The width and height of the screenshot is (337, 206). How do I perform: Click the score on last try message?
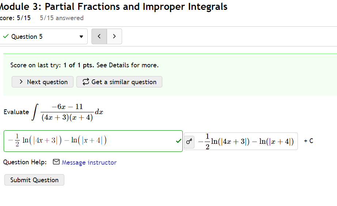point(84,65)
